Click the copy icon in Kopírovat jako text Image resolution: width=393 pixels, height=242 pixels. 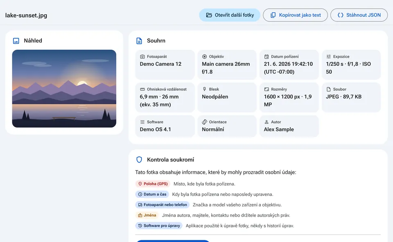coord(273,15)
